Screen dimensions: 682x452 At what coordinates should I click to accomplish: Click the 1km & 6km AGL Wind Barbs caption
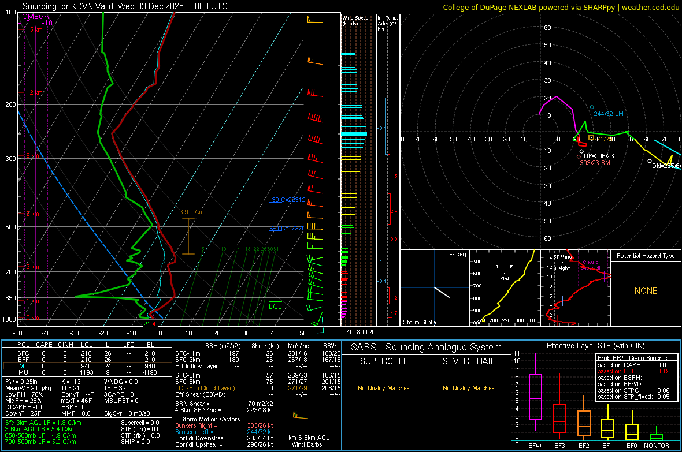tap(307, 441)
